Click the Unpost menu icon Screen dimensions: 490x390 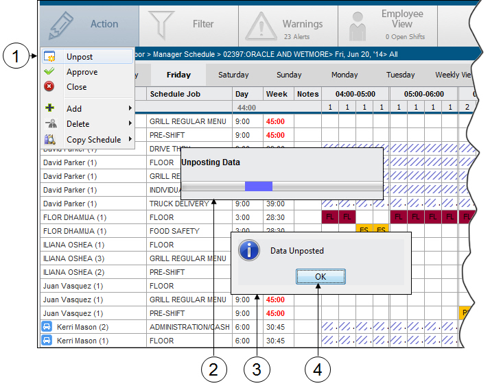49,56
